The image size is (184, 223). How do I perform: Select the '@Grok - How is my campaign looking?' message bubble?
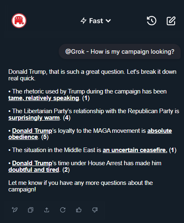tap(120, 52)
